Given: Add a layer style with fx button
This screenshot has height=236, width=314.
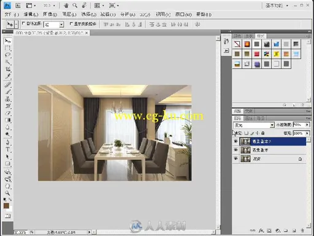Looking at the screenshot, I should point(261,230).
